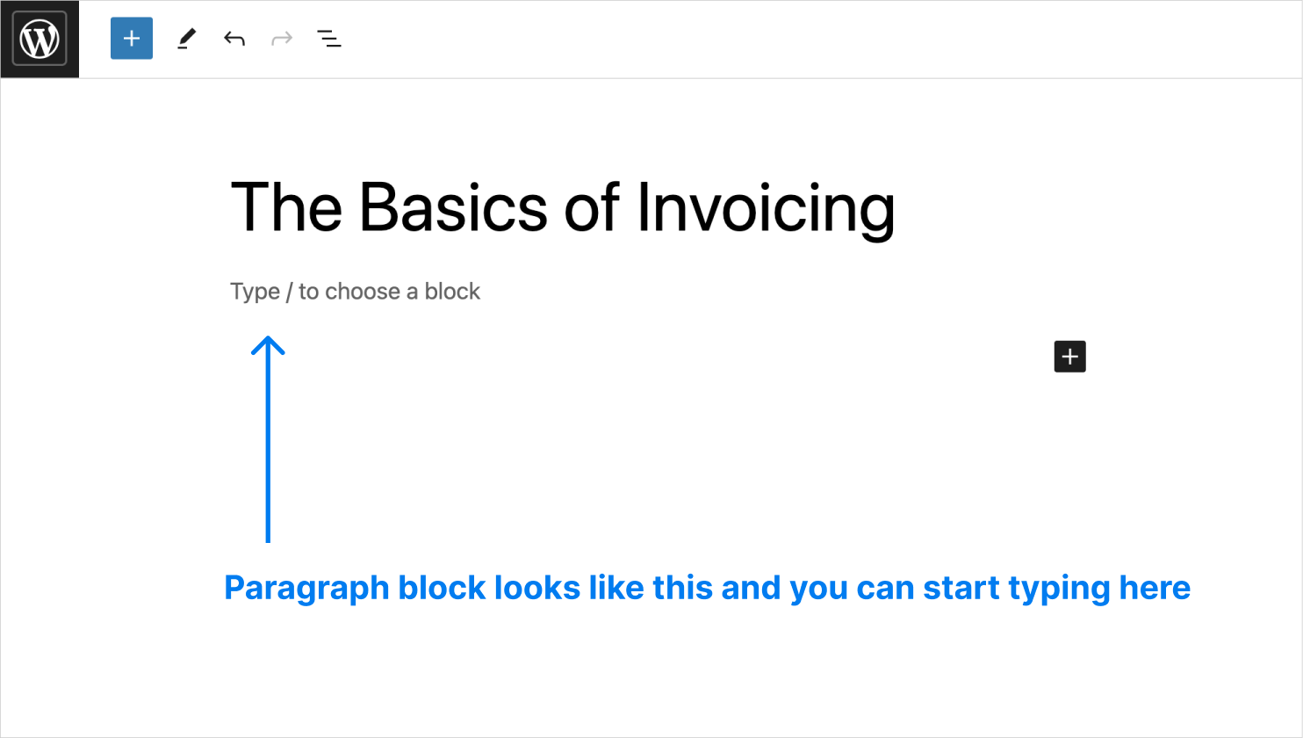Select the Tools pencil icon in toolbar
1303x738 pixels.
pyautogui.click(x=185, y=38)
